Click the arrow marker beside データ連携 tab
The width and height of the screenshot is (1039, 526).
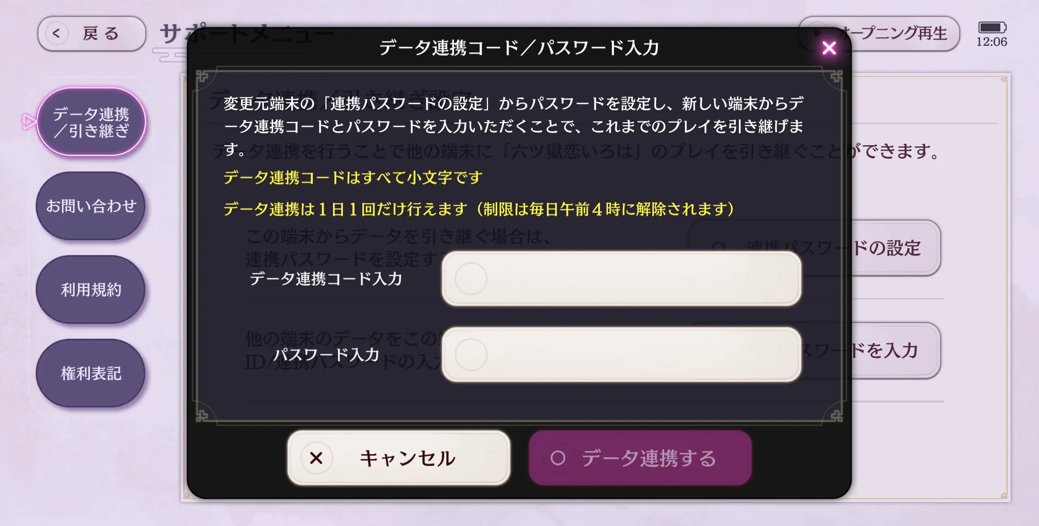pyautogui.click(x=29, y=121)
